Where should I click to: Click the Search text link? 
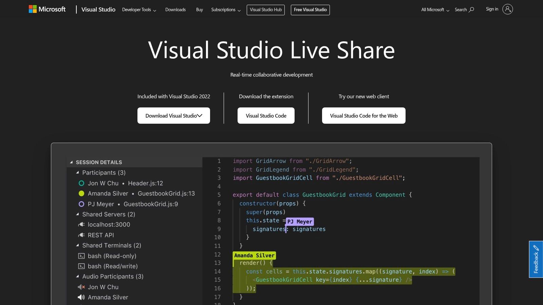coord(461,10)
